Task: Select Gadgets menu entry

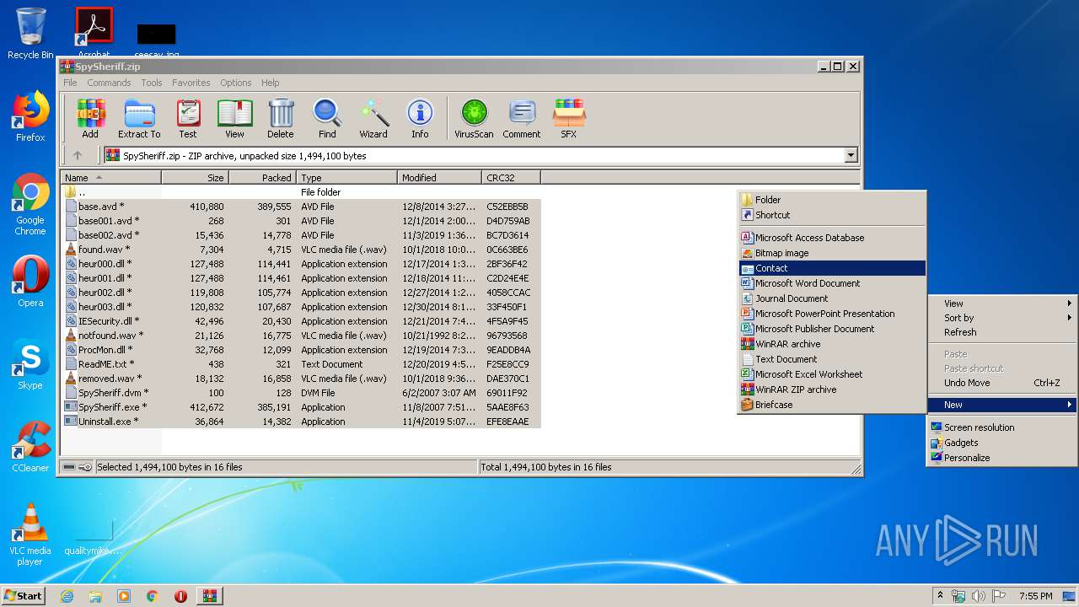Action: click(x=1002, y=443)
